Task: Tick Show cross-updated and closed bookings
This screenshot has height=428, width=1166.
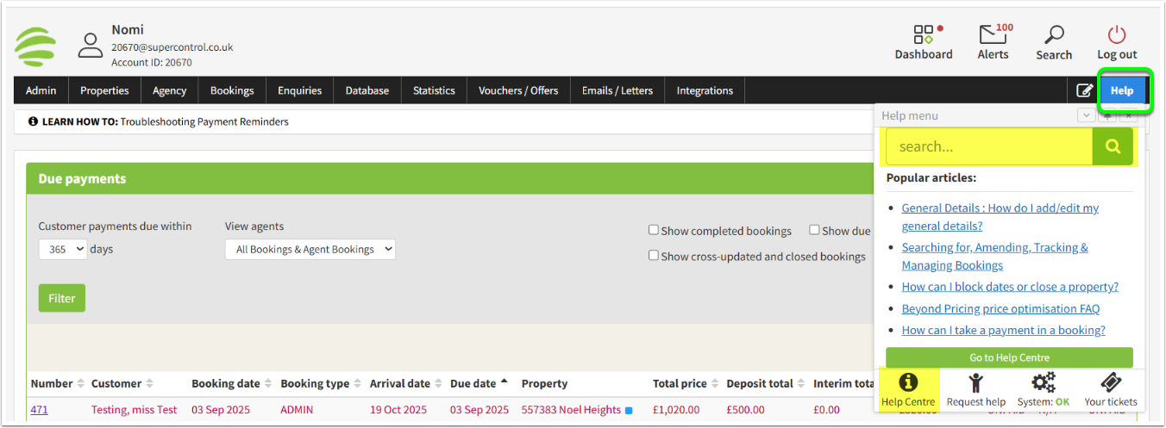Action: pyautogui.click(x=654, y=255)
